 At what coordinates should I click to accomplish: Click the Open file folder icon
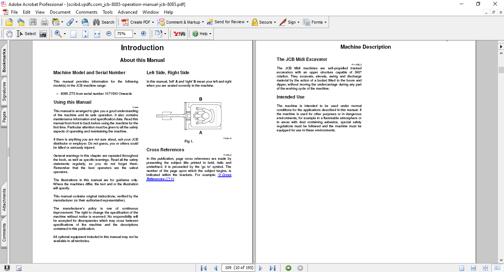tap(9, 22)
